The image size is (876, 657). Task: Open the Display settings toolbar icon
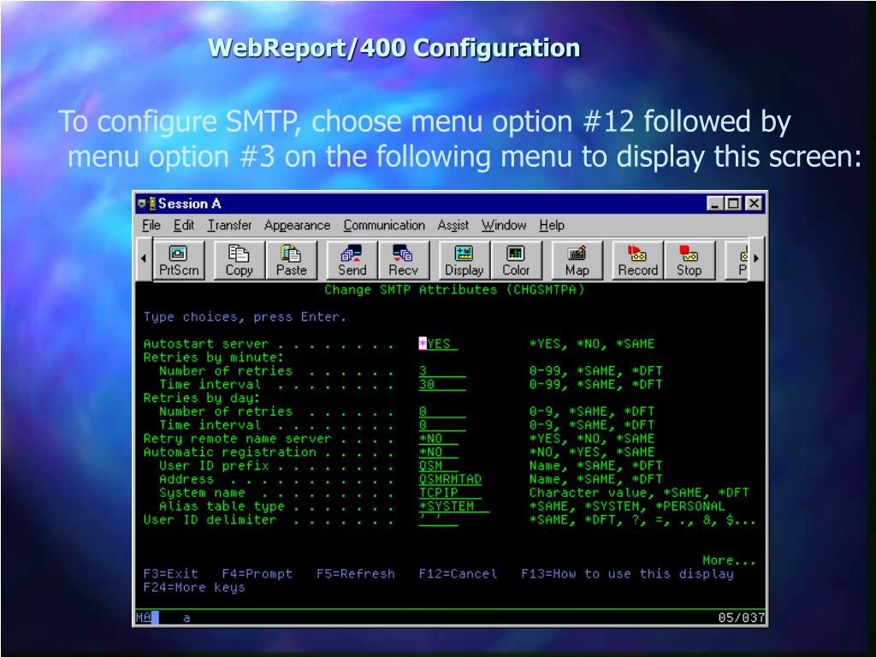pos(464,260)
